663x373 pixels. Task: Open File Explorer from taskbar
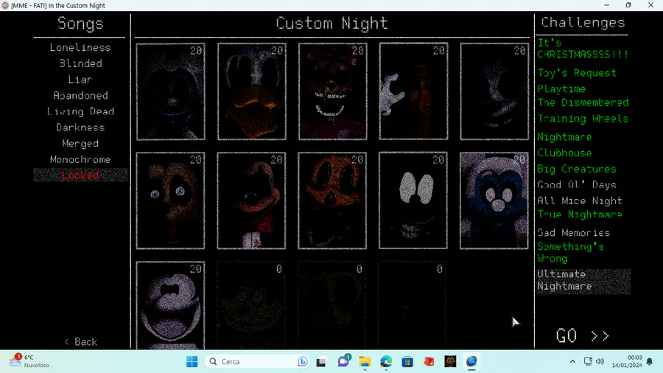point(365,362)
